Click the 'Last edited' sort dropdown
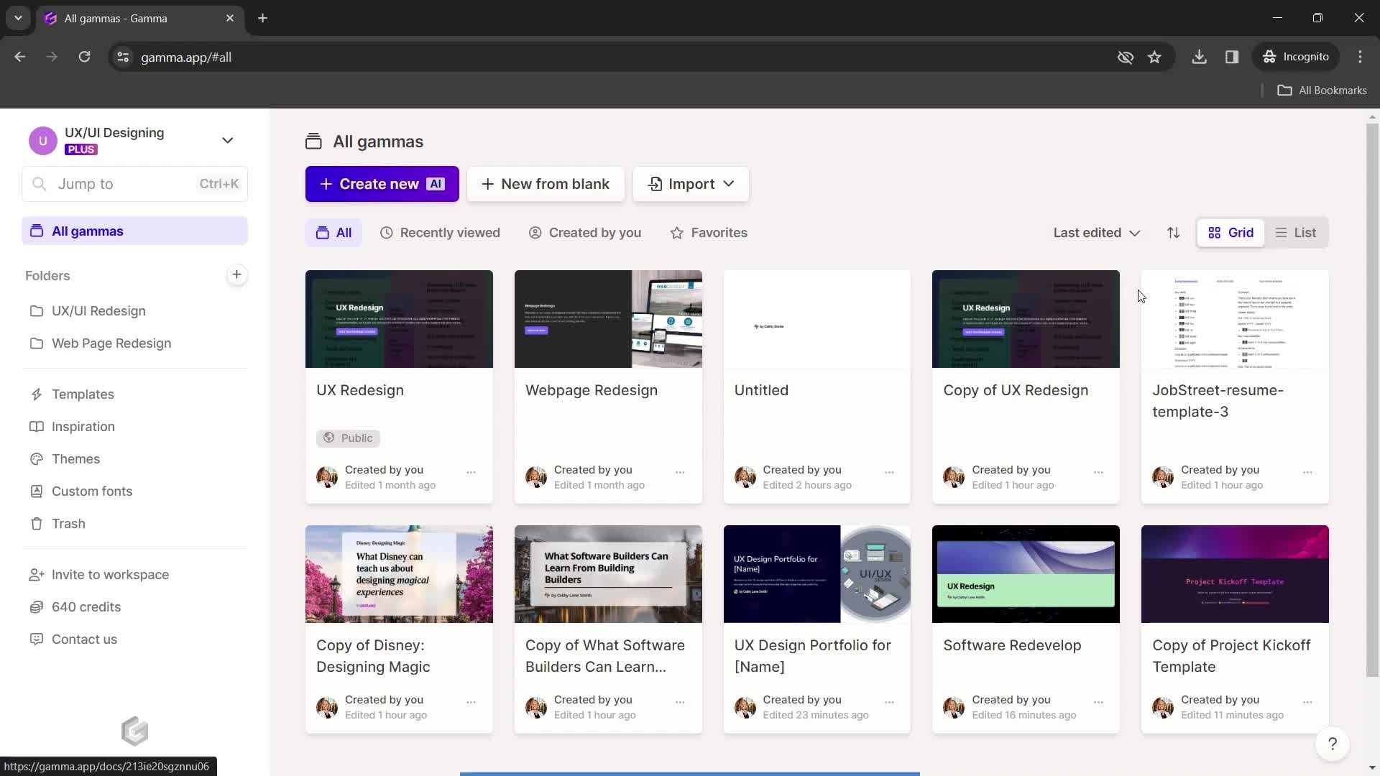Image resolution: width=1380 pixels, height=776 pixels. pos(1095,232)
